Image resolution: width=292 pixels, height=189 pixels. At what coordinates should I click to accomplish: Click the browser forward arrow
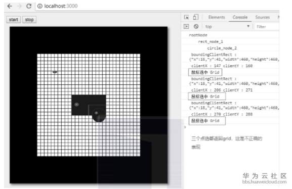tap(19, 6)
